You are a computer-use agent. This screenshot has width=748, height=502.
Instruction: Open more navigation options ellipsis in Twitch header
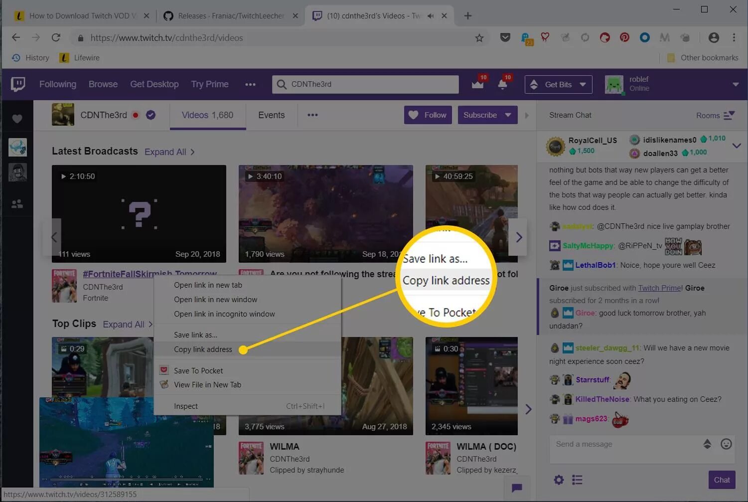click(x=250, y=84)
